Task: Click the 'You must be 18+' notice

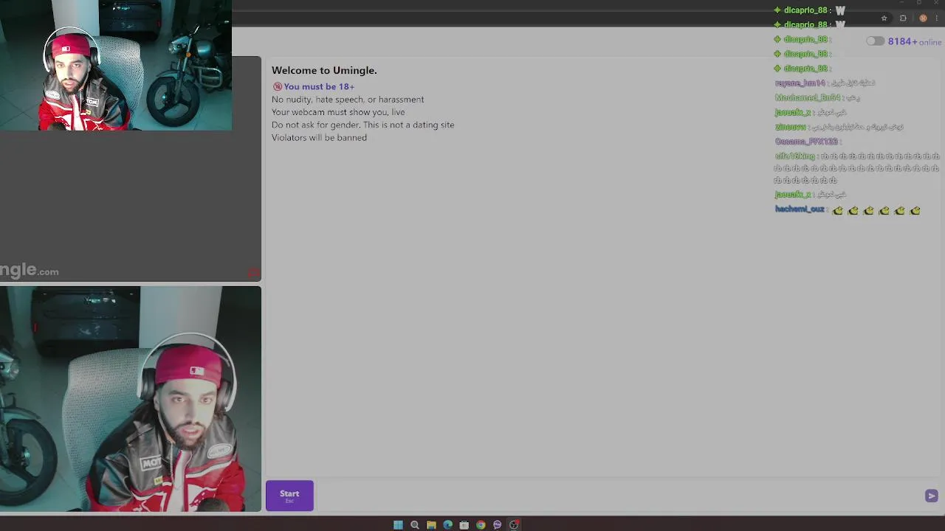Action: (x=314, y=86)
